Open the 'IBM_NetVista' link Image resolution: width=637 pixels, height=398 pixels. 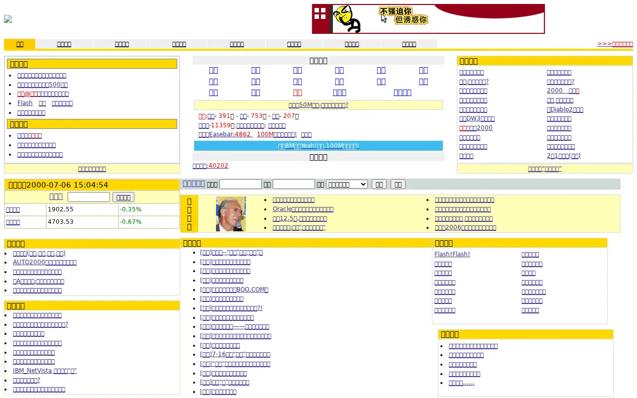click(x=45, y=371)
